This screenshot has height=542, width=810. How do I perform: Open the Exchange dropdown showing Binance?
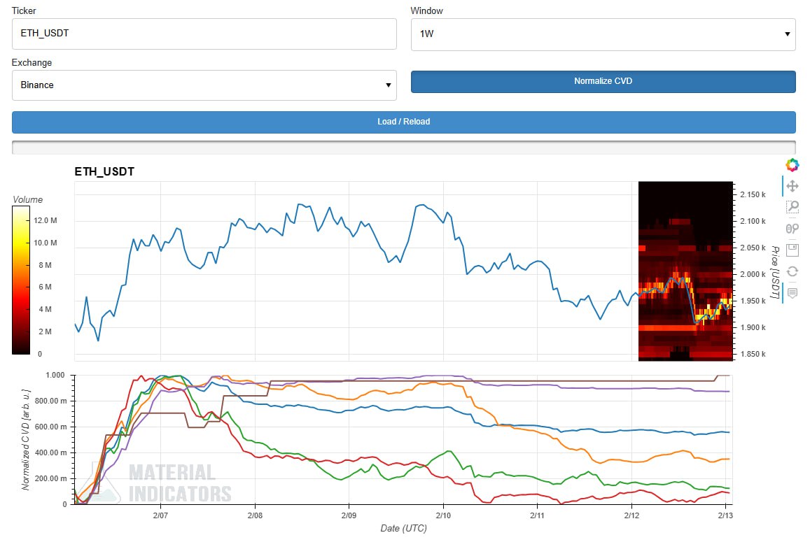[204, 85]
